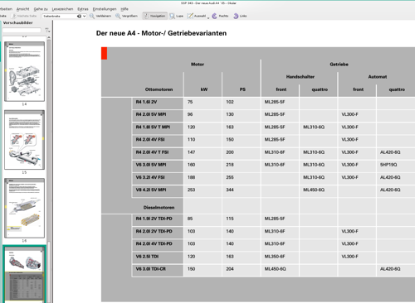This screenshot has height=303, width=415.
Task: Click the Verkleinern zoom-out icon
Action: [92, 16]
